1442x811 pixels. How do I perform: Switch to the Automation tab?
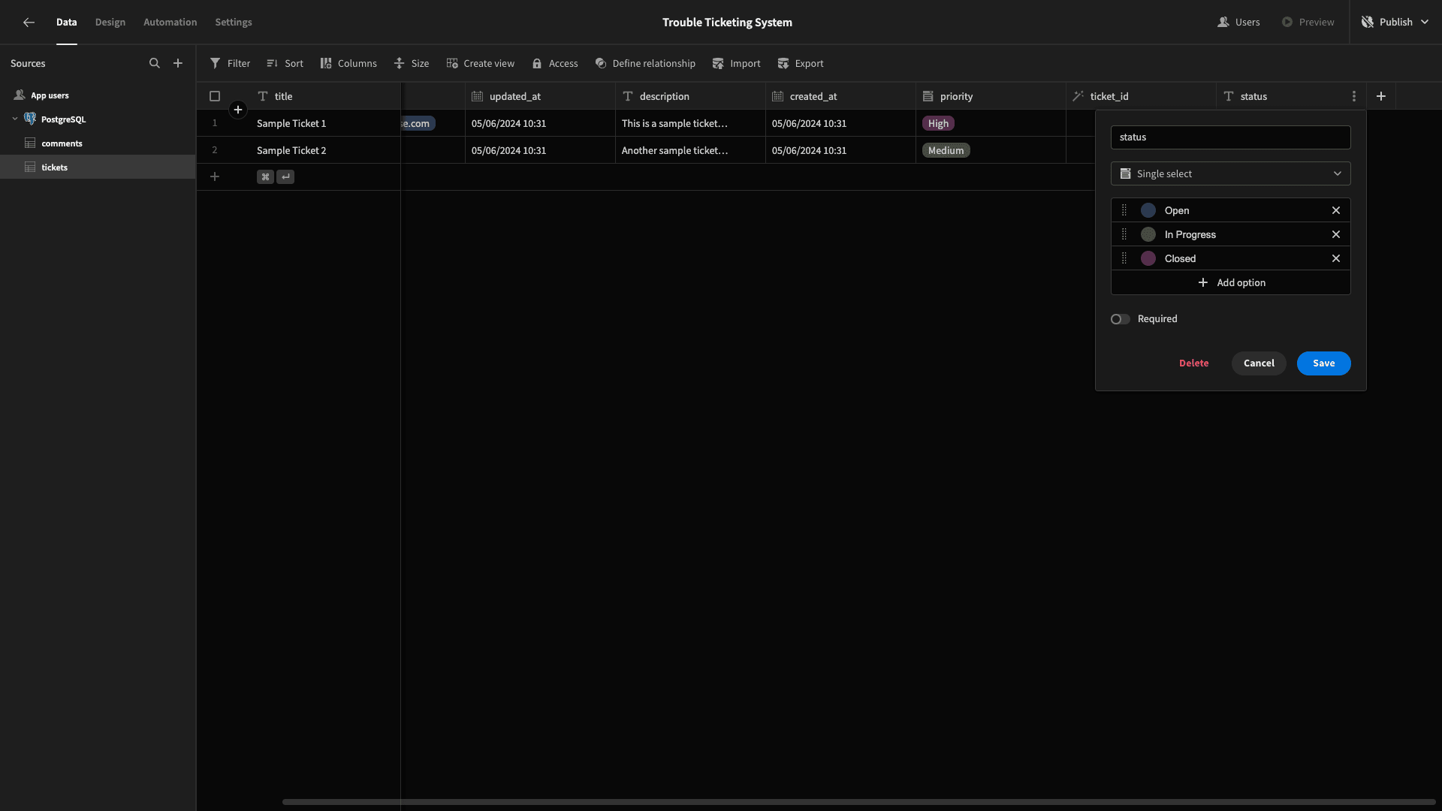170,23
